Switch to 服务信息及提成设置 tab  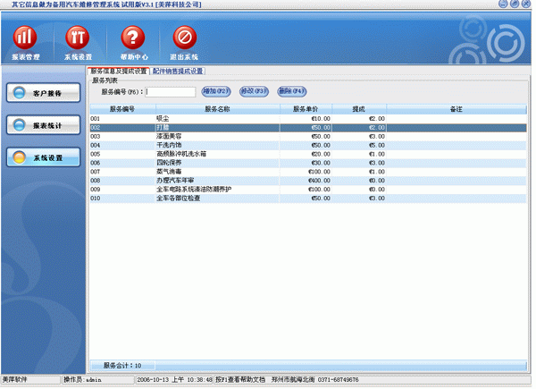pyautogui.click(x=118, y=71)
